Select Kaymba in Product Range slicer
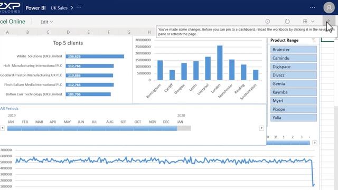338x190 pixels. 294,92
